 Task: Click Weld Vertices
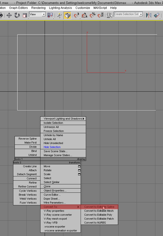click(x=27, y=199)
